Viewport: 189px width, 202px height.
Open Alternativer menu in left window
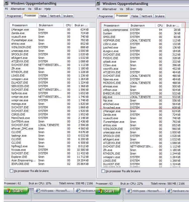coord(18,9)
